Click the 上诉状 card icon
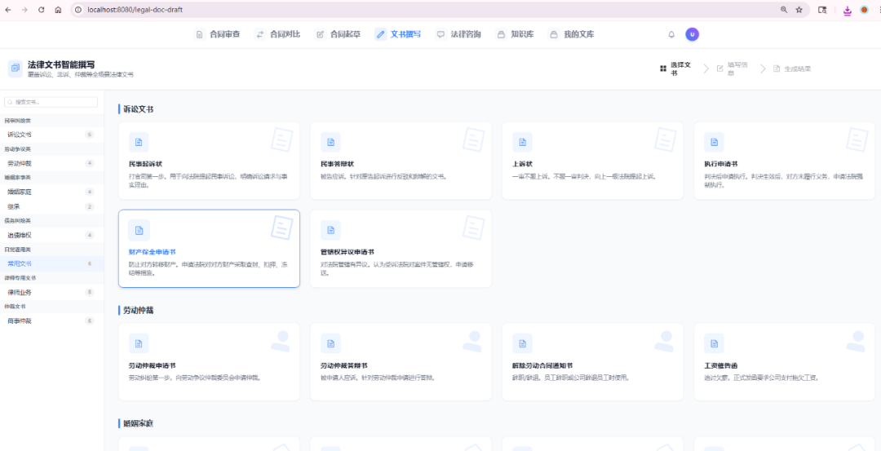The width and height of the screenshot is (881, 451). tap(522, 142)
